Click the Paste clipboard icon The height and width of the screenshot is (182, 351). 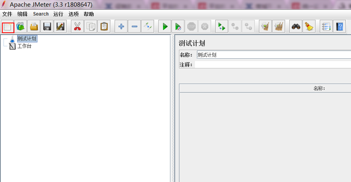(x=104, y=26)
